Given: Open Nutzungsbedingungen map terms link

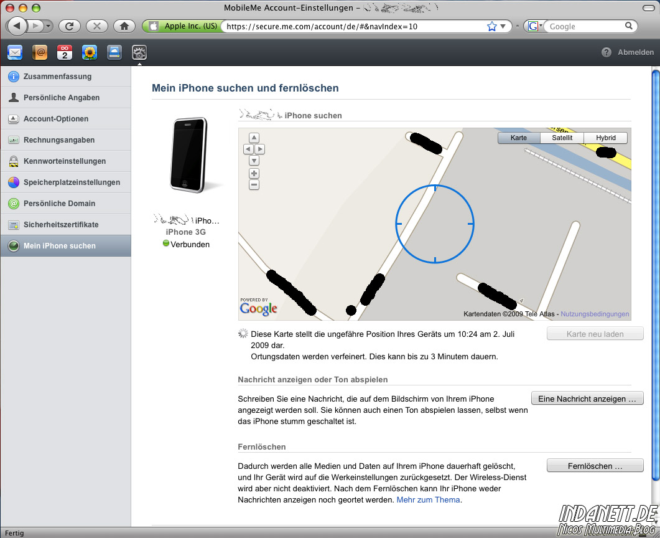Looking at the screenshot, I should click(595, 314).
